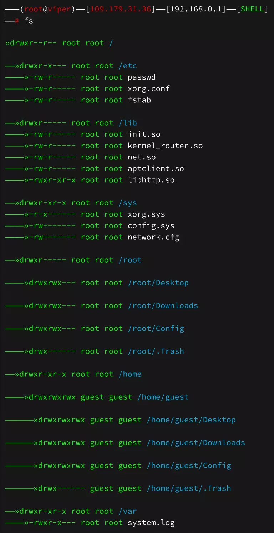Select the config.sys file
274x533 pixels.
(x=151, y=226)
